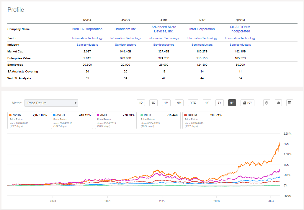304x210 pixels.
Task: Open INTC Information Technology sector link
Action: click(202, 38)
